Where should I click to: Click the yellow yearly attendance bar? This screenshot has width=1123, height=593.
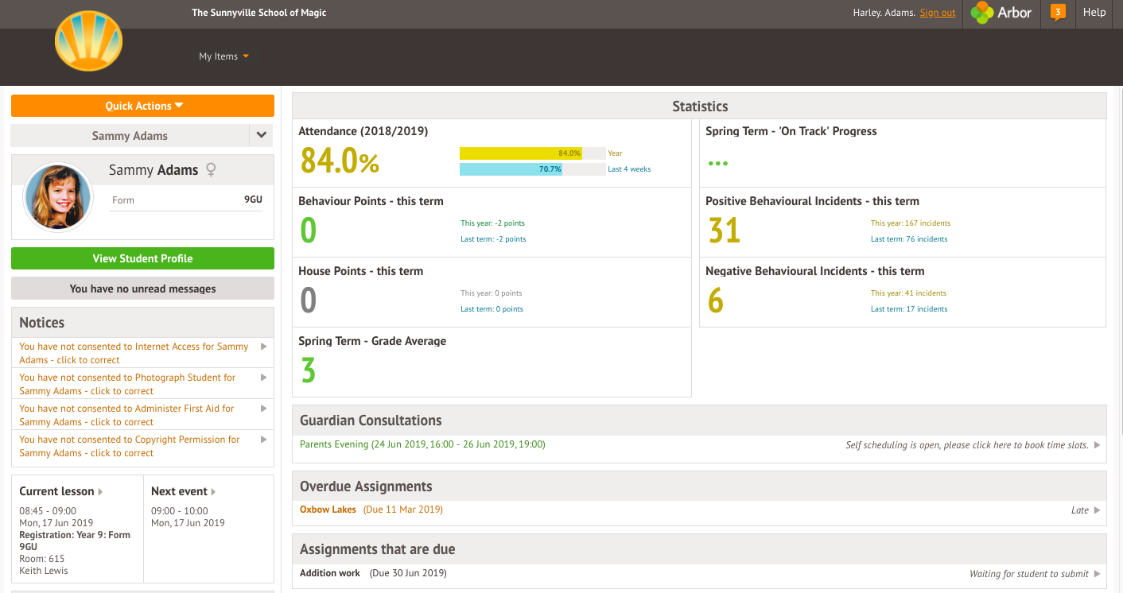pyautogui.click(x=521, y=153)
